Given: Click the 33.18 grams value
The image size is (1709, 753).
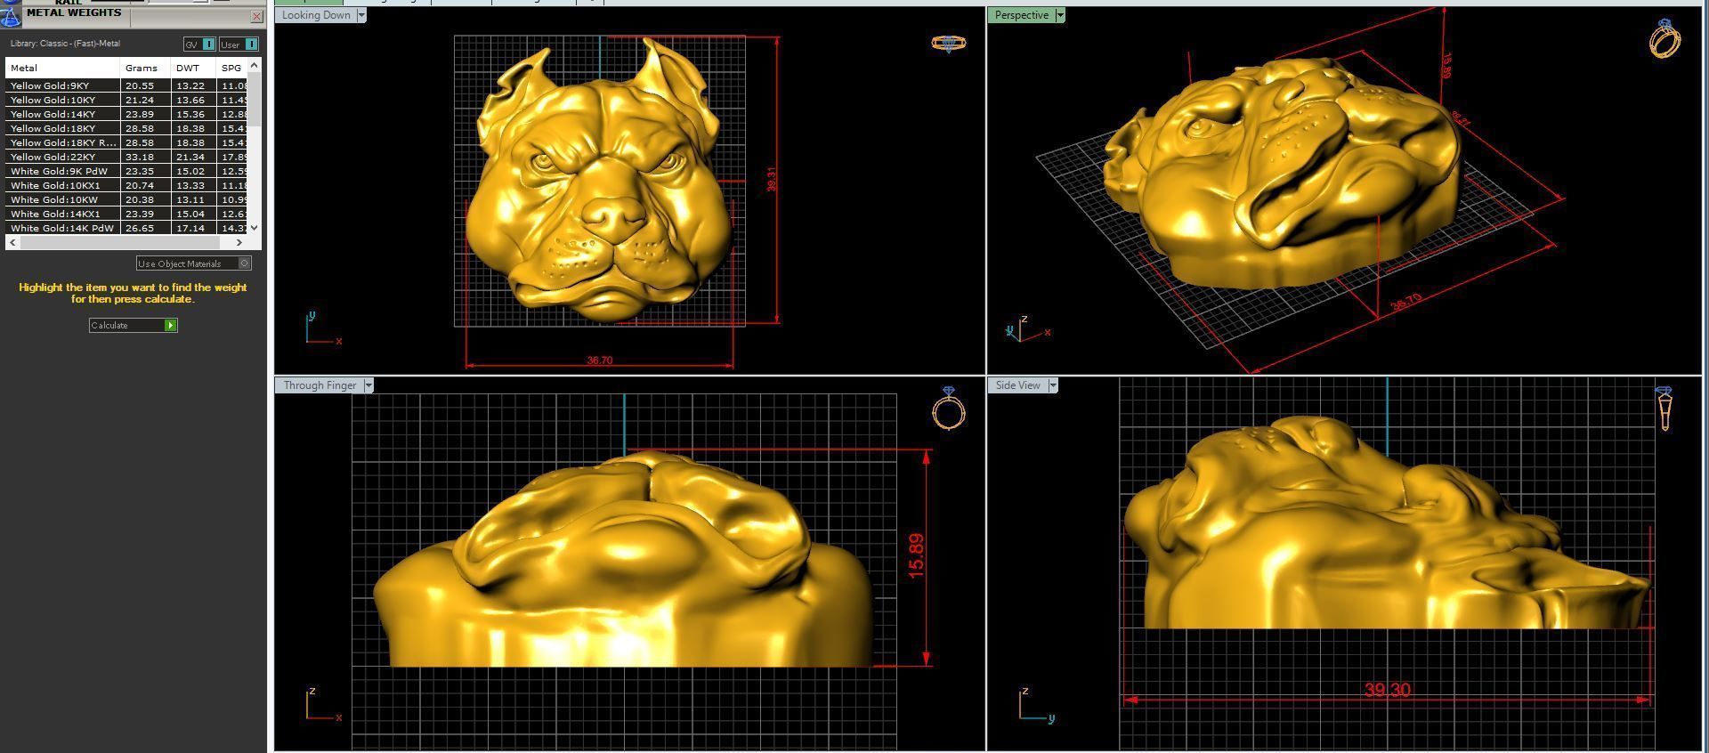Looking at the screenshot, I should click(x=139, y=157).
